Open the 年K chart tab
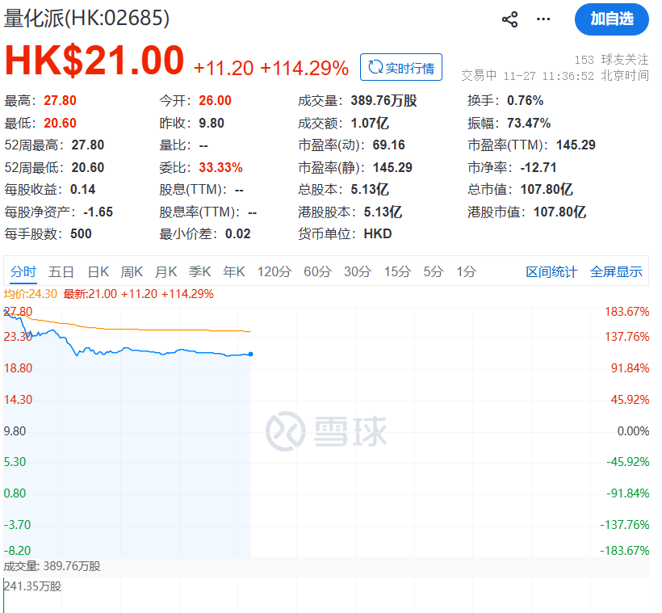This screenshot has height=613, width=662. click(233, 271)
